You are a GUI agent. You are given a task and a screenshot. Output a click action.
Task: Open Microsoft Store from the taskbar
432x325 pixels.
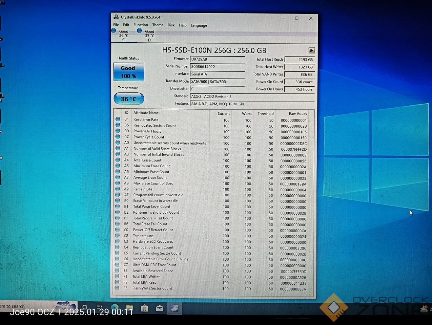[x=144, y=308]
